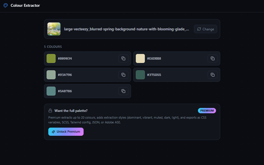Click the #375D55 hex value text
The width and height of the screenshot is (264, 165).
[154, 75]
